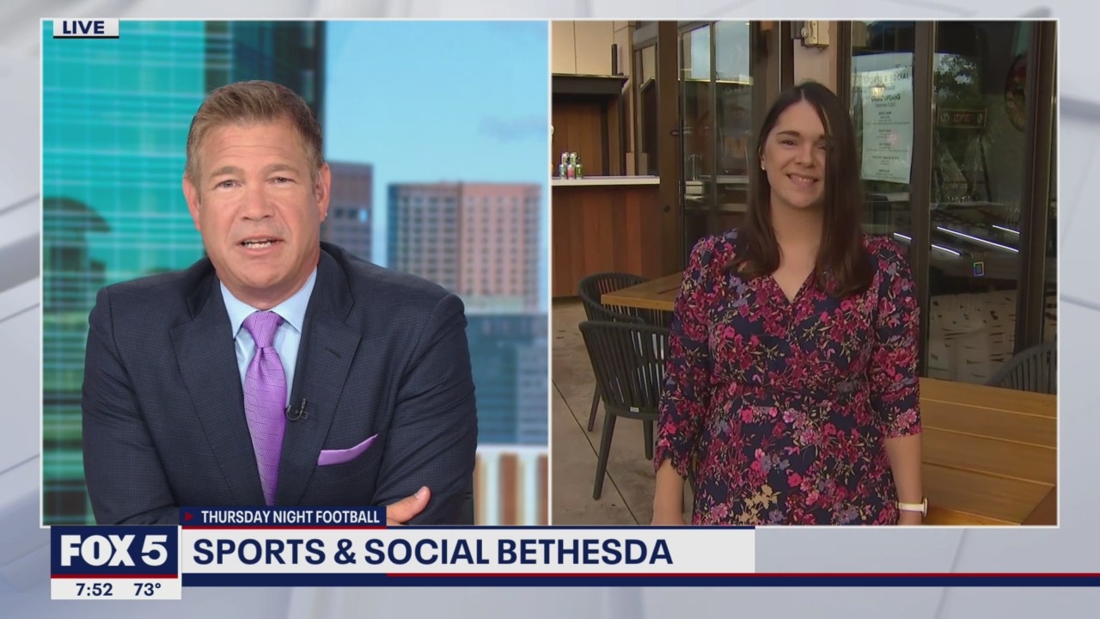The height and width of the screenshot is (619, 1100).
Task: Select the FOX 5 station logo
Action: [x=114, y=552]
